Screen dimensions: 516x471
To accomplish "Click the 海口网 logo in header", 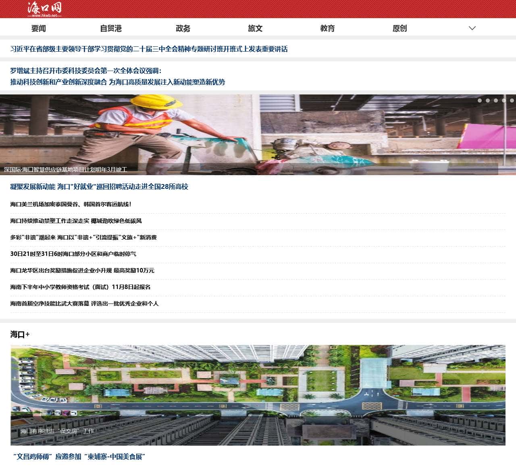I will (44, 9).
